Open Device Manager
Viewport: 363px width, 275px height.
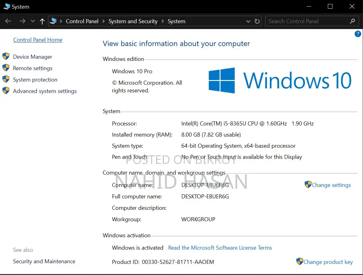tap(33, 57)
